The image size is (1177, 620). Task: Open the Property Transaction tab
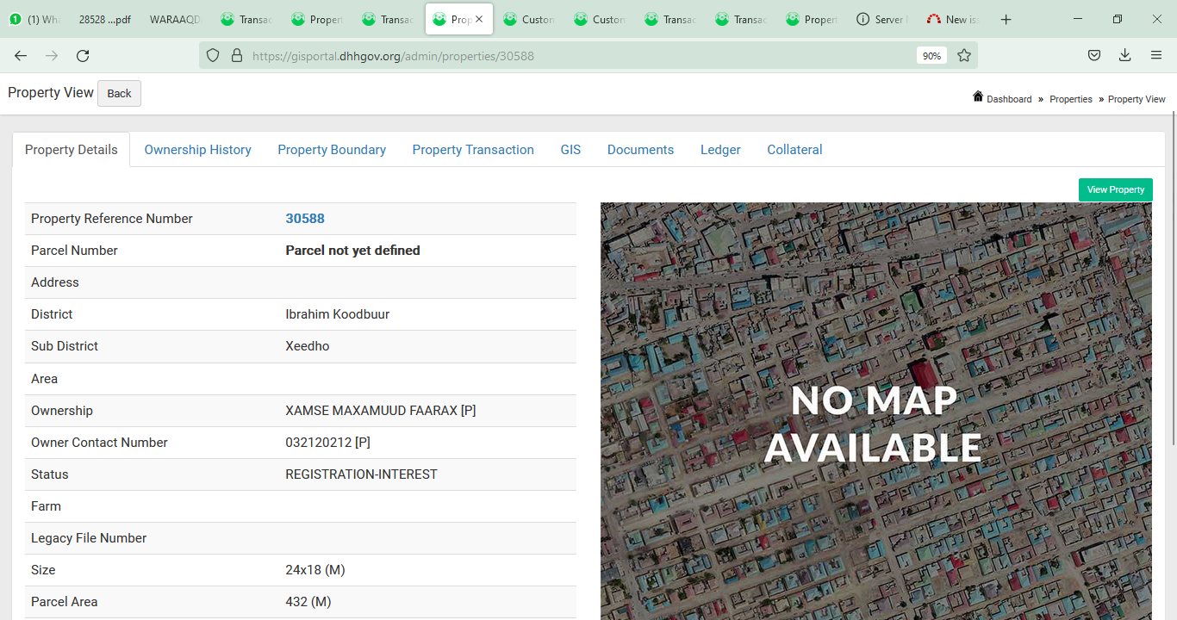click(473, 150)
